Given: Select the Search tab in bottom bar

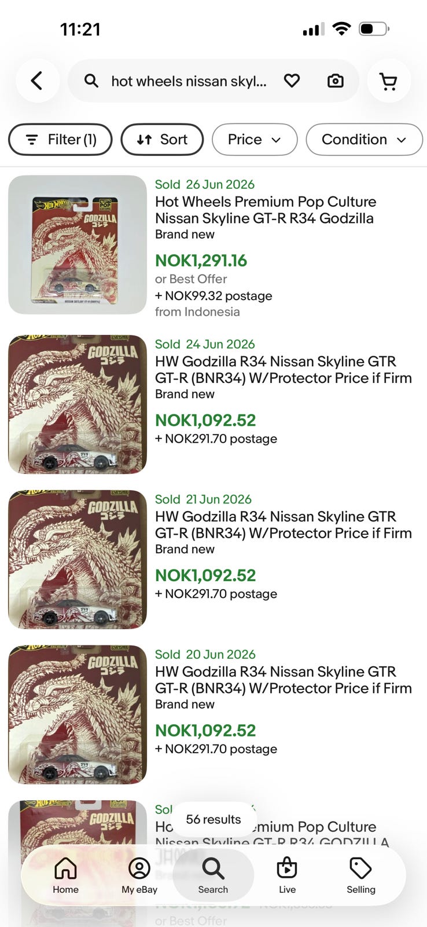Looking at the screenshot, I should [213, 875].
